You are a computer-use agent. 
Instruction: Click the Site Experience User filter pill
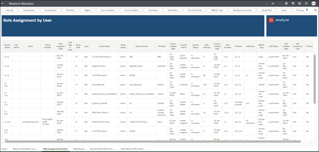(x=242, y=10)
